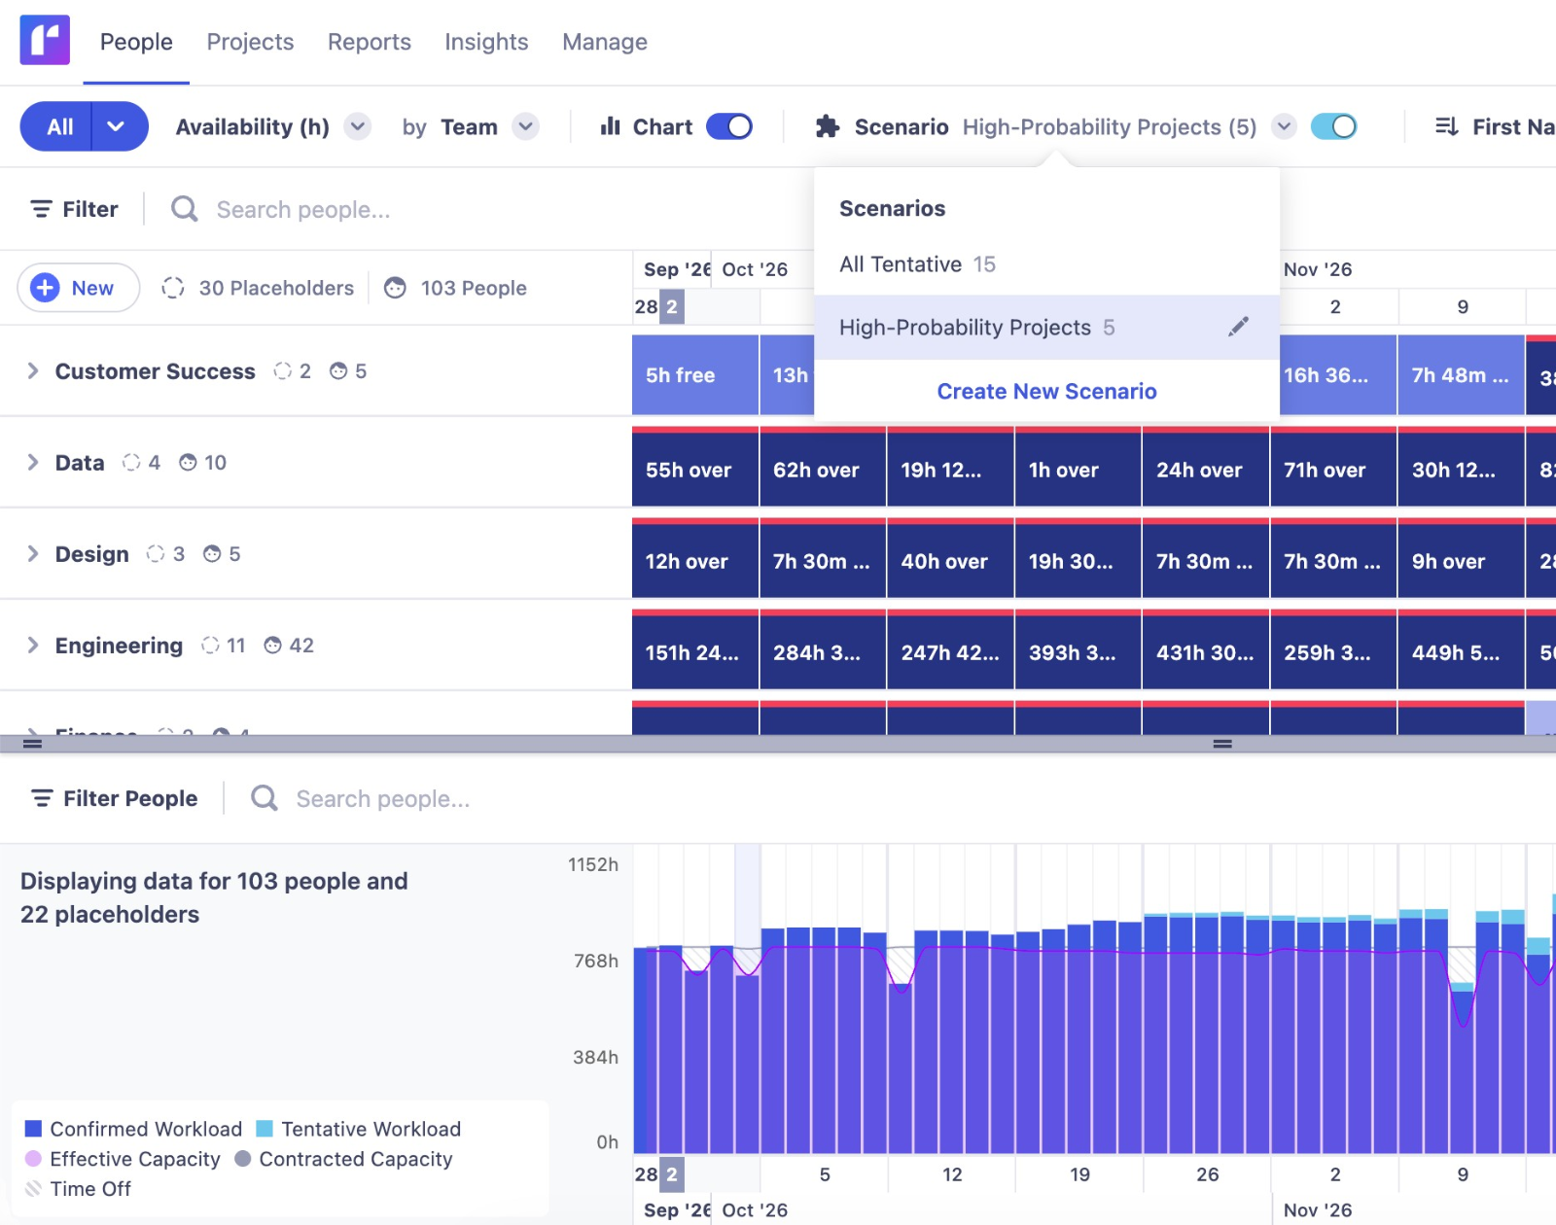This screenshot has width=1556, height=1225.
Task: Click the upper Search people field
Action: tap(303, 210)
